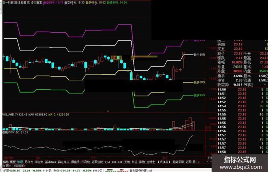Click the 绑定到 button
This screenshot has height=172, width=268.
[39, 162]
